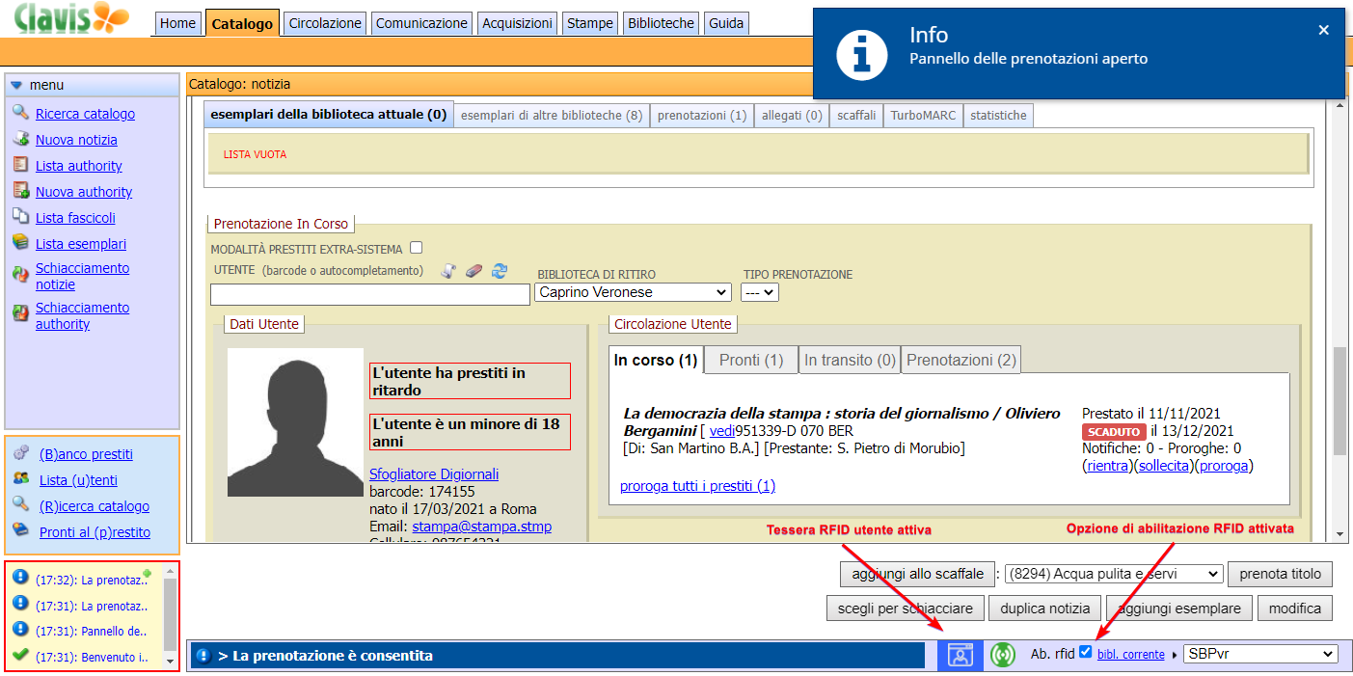Click the RFID user card icon
Screen dimensions: 1353x676
tap(960, 655)
